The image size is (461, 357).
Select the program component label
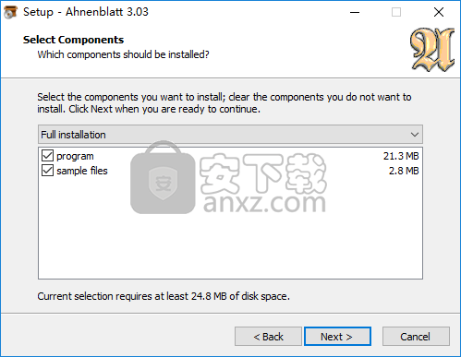pyautogui.click(x=75, y=156)
